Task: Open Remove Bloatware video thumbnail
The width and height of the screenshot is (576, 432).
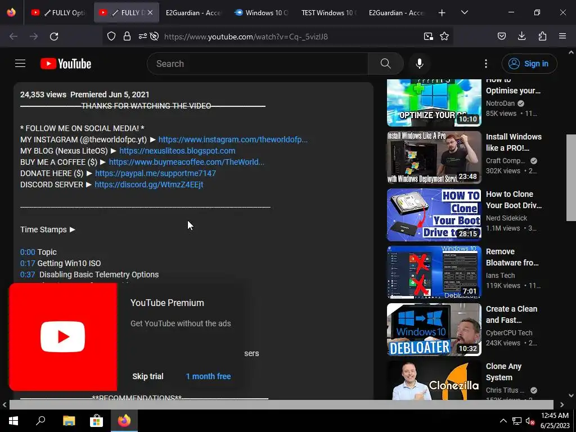Action: click(x=434, y=272)
